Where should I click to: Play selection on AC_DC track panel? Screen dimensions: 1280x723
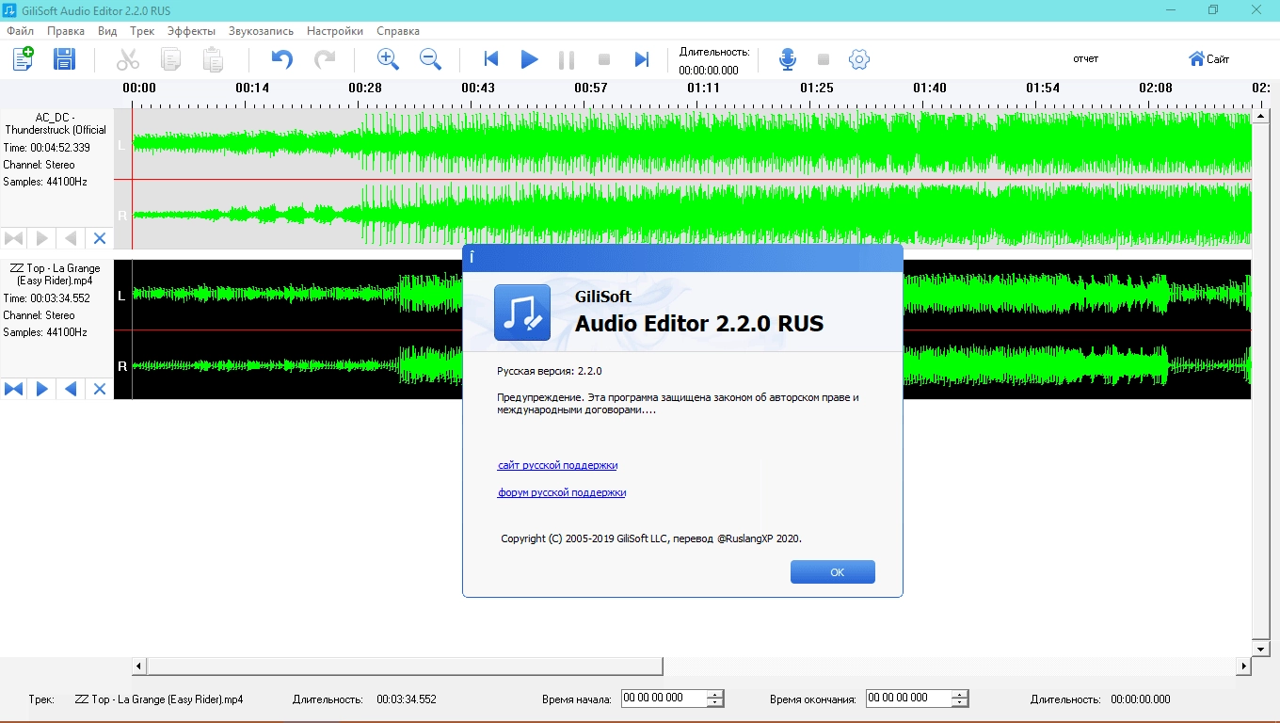click(14, 238)
